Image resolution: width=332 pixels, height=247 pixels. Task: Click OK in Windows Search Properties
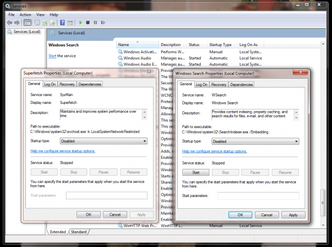[240, 215]
